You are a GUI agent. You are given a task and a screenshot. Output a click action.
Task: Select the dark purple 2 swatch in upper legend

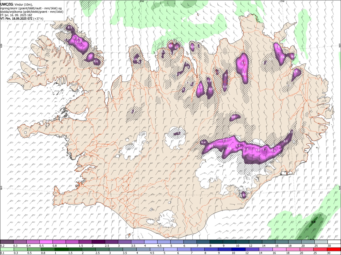[x=98, y=242]
